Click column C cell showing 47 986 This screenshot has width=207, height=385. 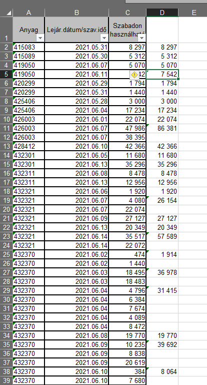[127, 128]
